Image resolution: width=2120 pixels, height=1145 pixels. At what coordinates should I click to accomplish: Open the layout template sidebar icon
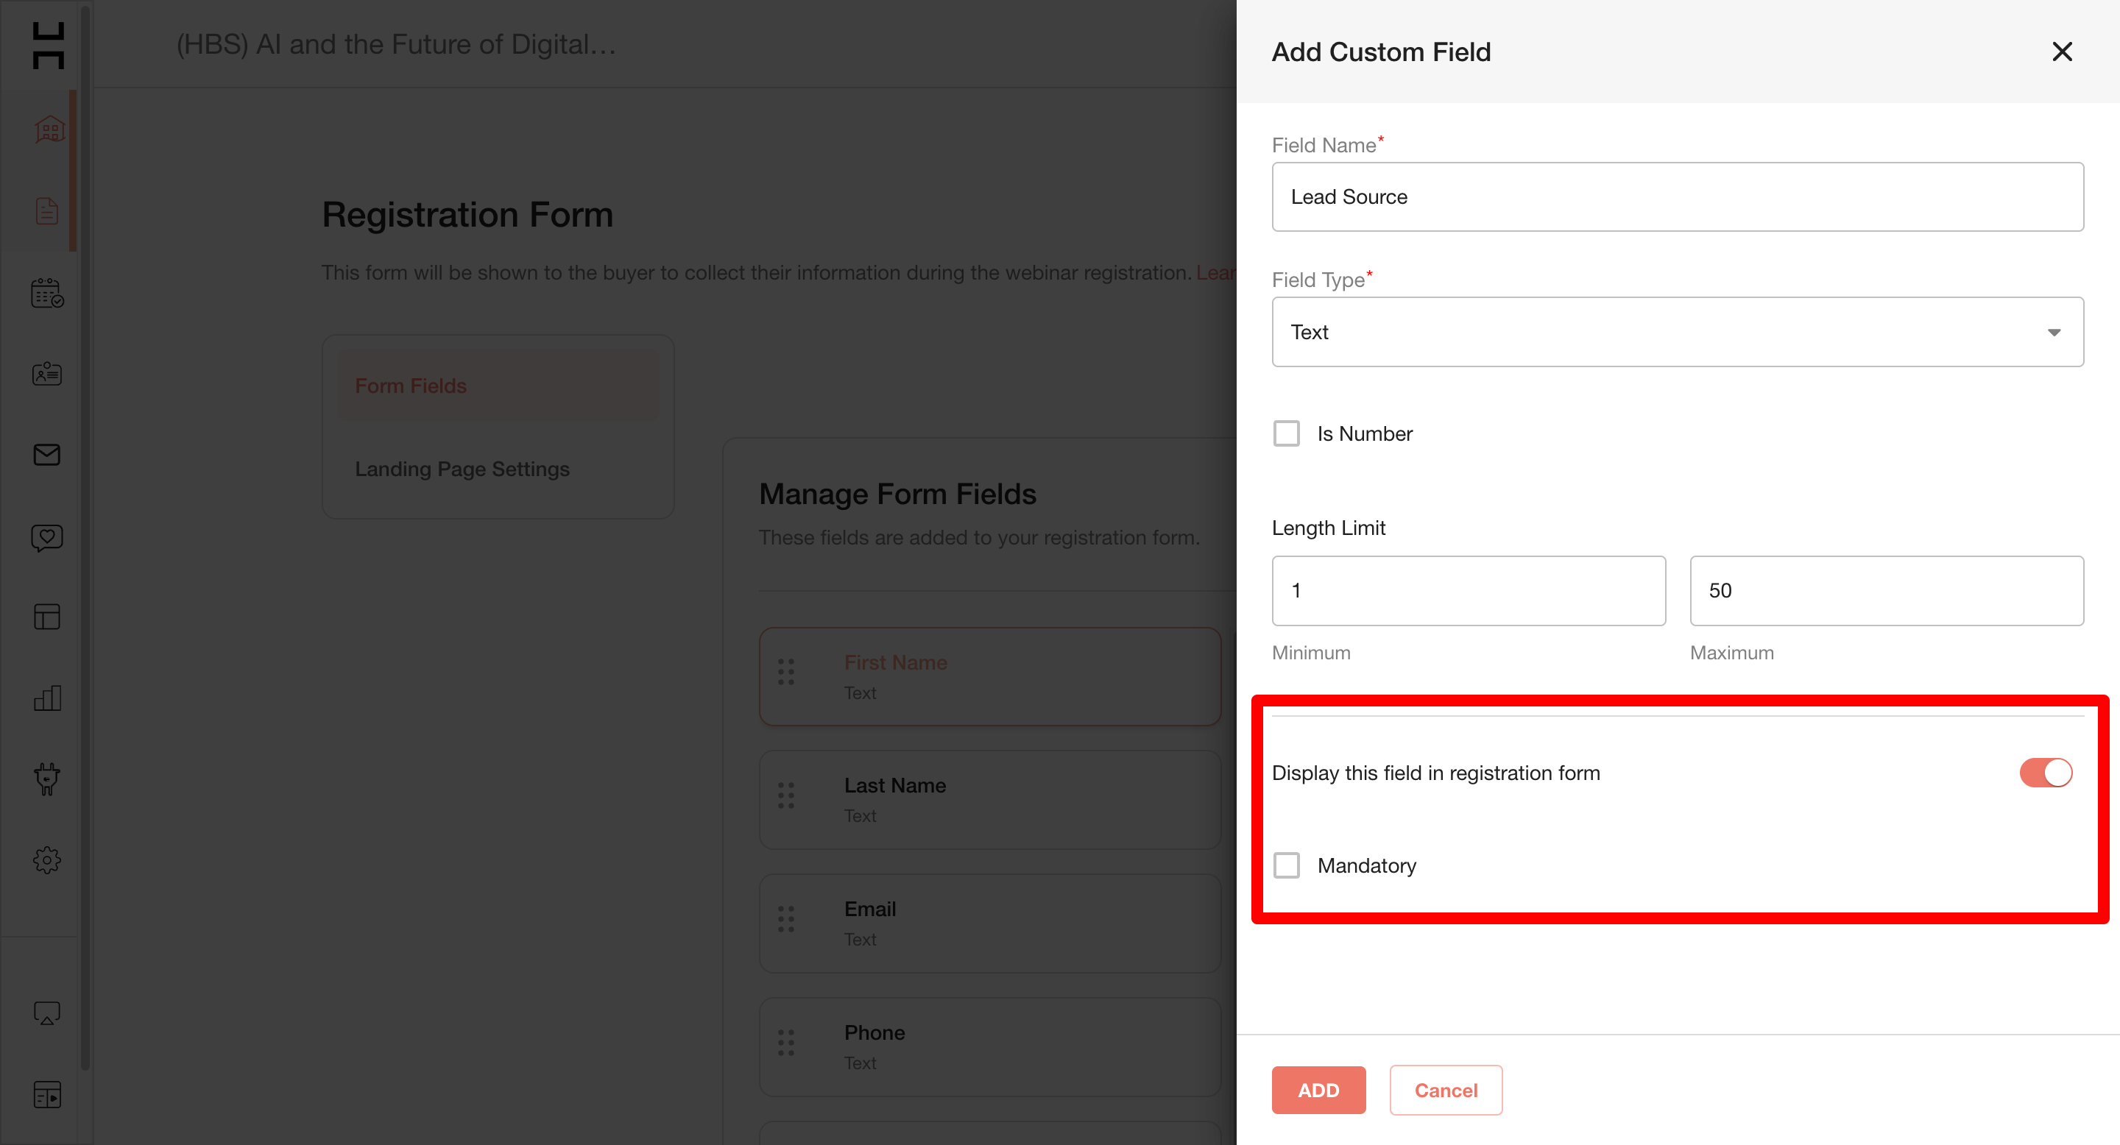(47, 617)
